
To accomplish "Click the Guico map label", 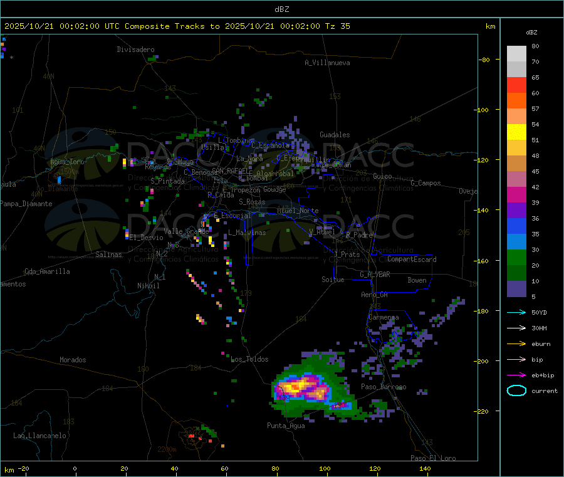I will click(x=382, y=176).
